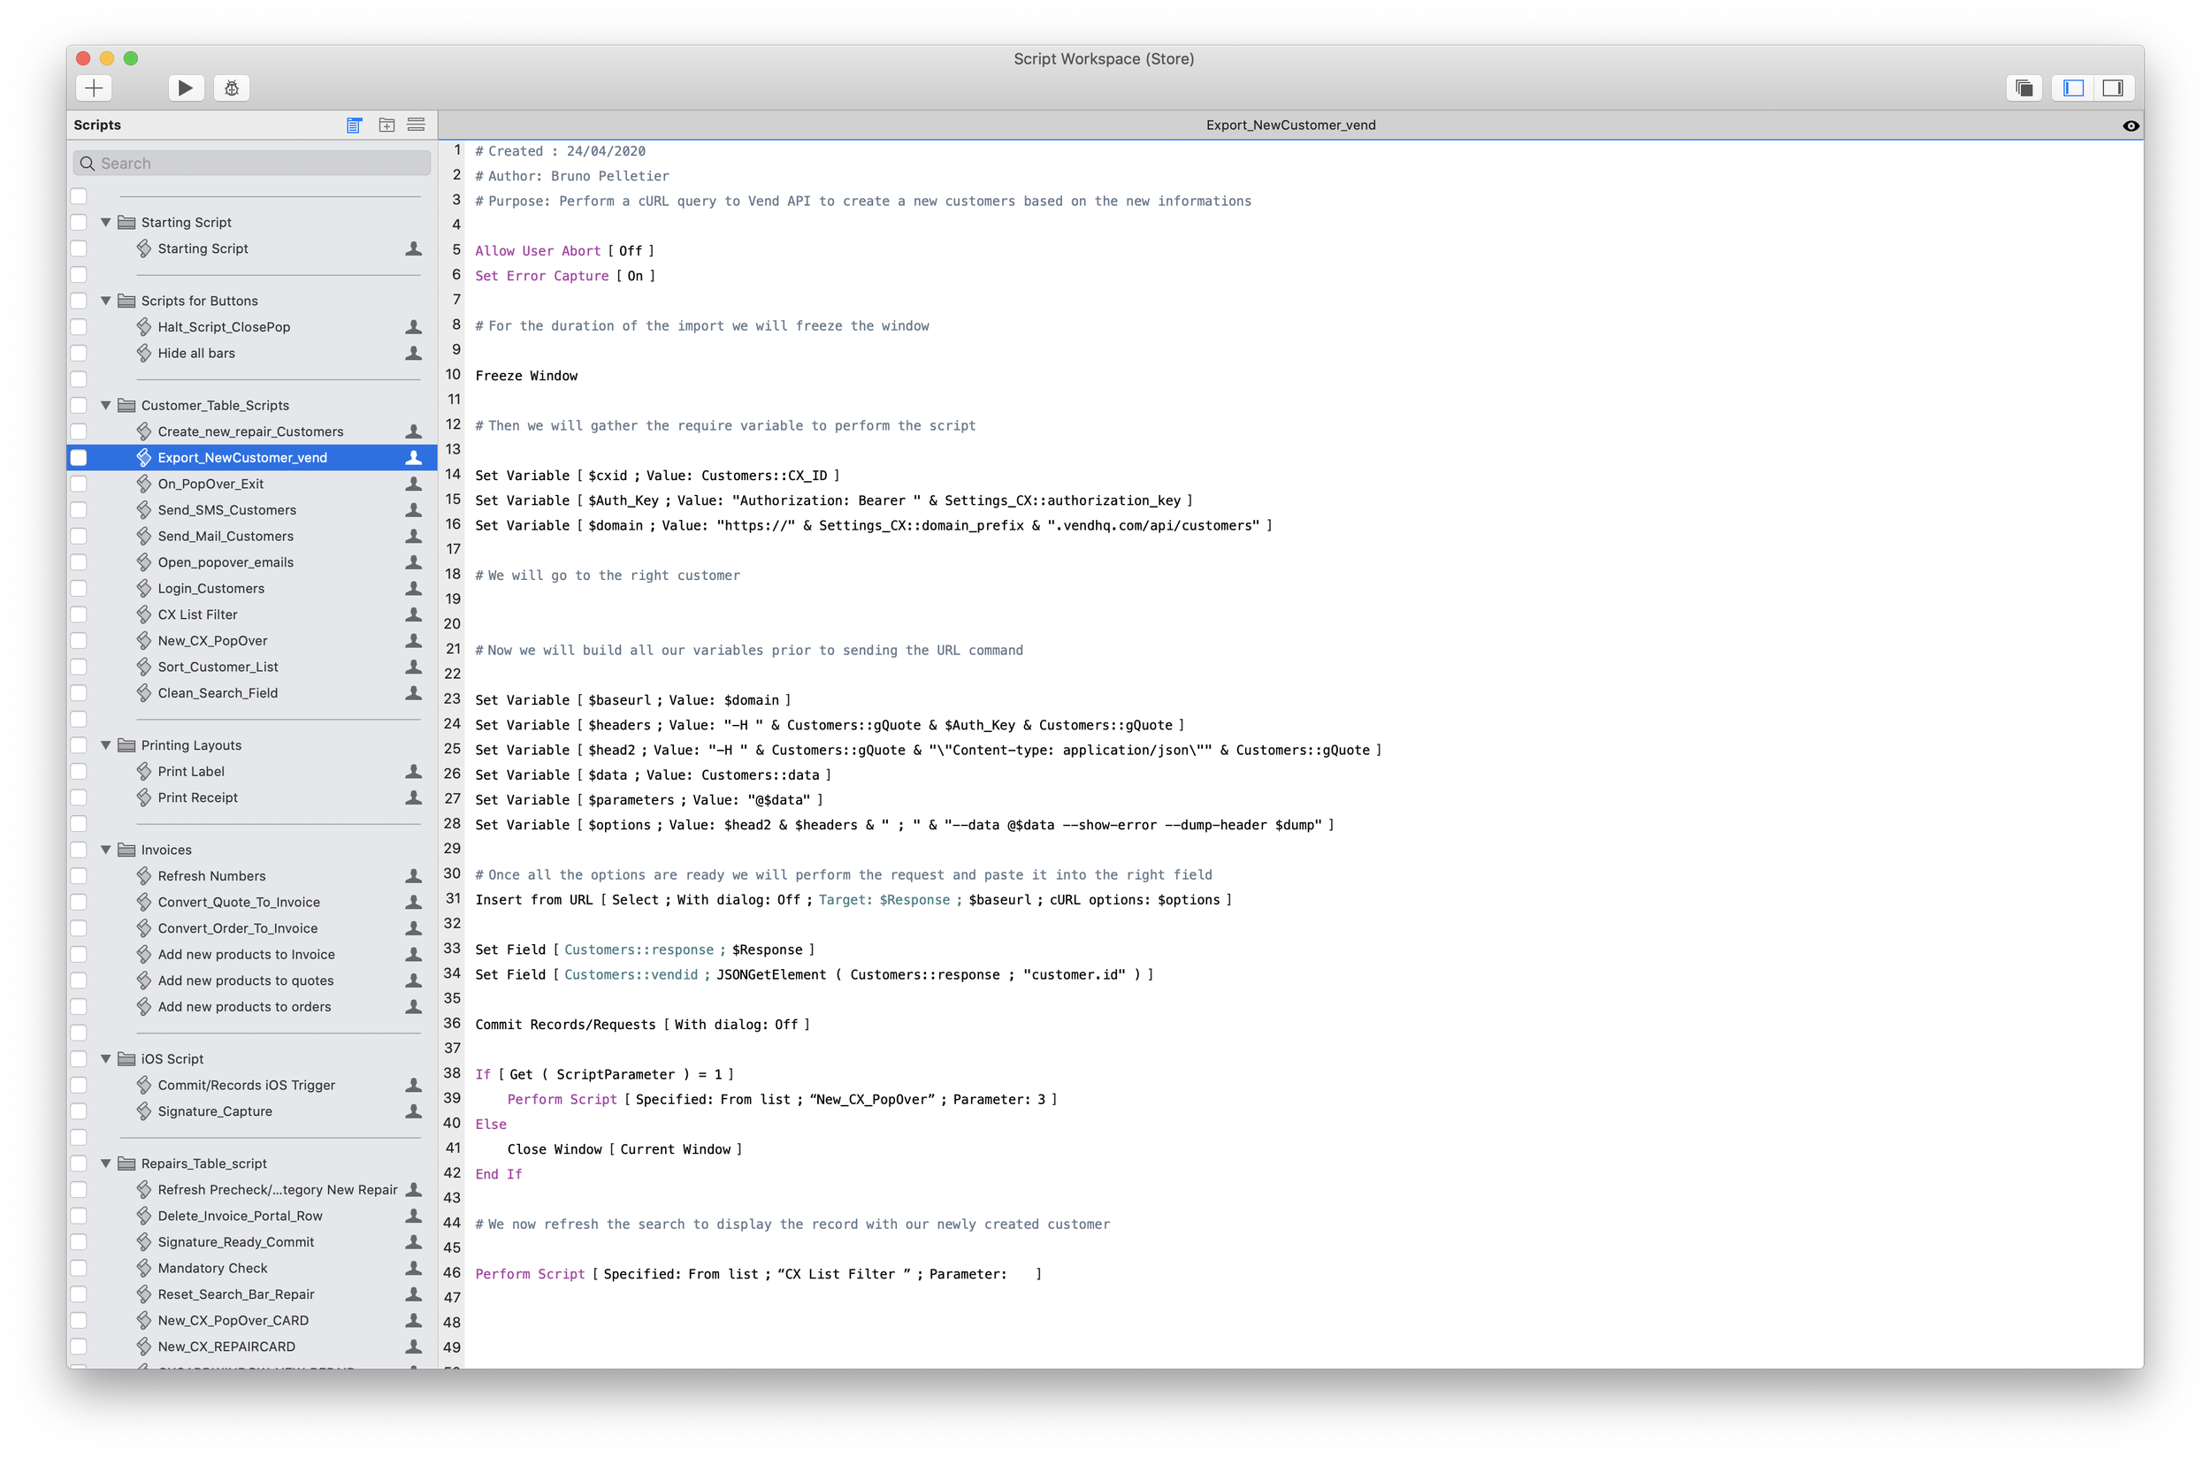Viewport: 2211px width, 1457px height.
Task: Collapse the Printing Layouts folder
Action: click(x=106, y=745)
